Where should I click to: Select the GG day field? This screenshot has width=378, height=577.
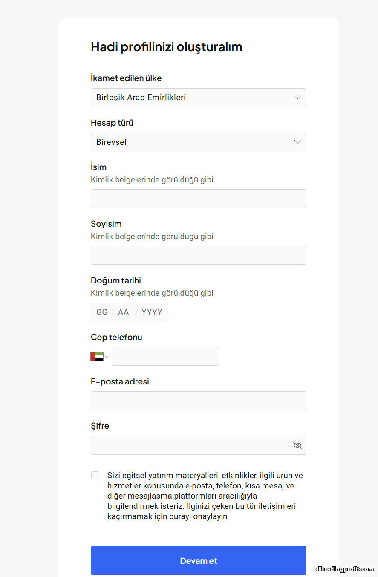point(102,312)
